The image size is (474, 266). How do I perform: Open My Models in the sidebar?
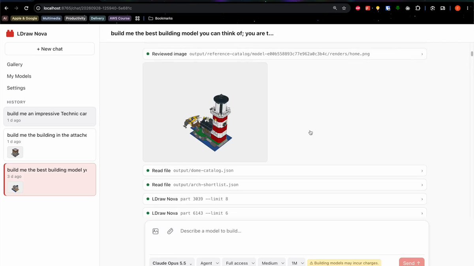pyautogui.click(x=19, y=76)
